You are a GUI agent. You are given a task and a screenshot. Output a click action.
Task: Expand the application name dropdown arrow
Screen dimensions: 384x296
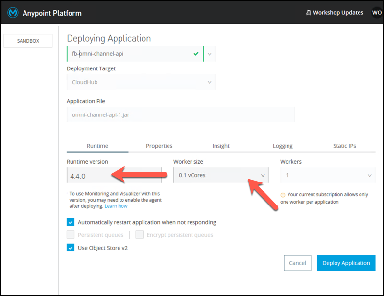coord(210,54)
